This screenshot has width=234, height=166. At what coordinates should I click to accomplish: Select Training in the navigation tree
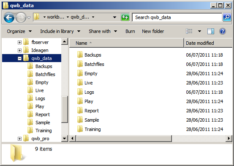(x=44, y=131)
